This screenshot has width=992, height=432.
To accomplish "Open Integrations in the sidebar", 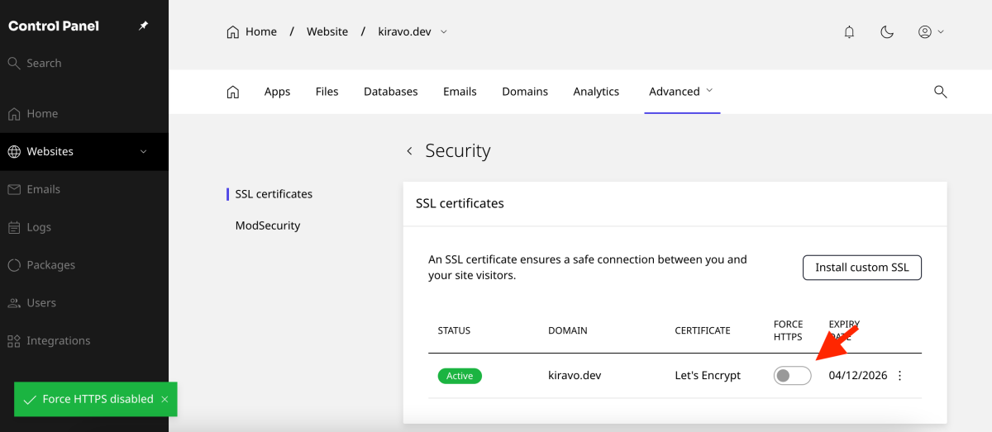I will [58, 341].
